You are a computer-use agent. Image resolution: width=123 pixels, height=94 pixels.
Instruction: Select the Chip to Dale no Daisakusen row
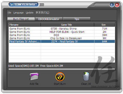tap(62, 38)
